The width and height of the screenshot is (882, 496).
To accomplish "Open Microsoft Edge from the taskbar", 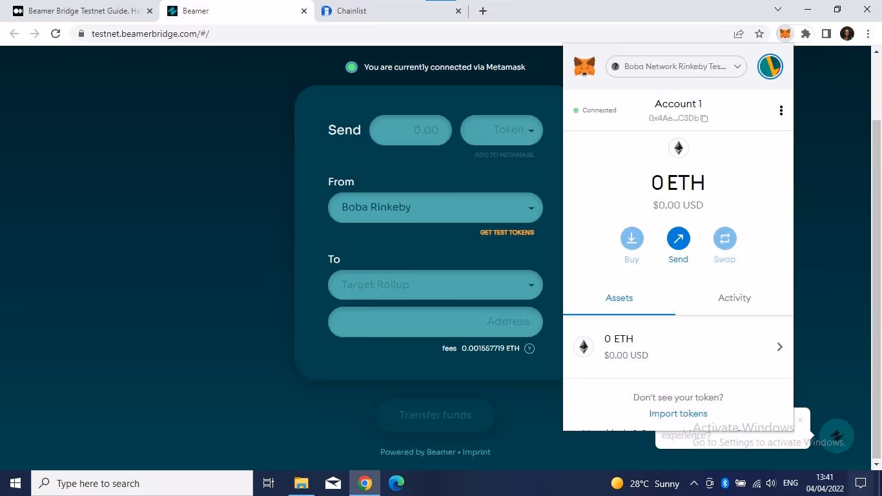I will coord(396,483).
